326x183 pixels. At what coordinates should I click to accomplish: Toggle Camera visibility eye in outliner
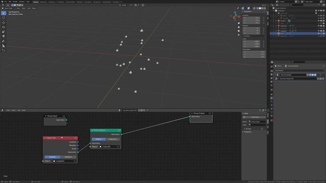[x=318, y=21]
